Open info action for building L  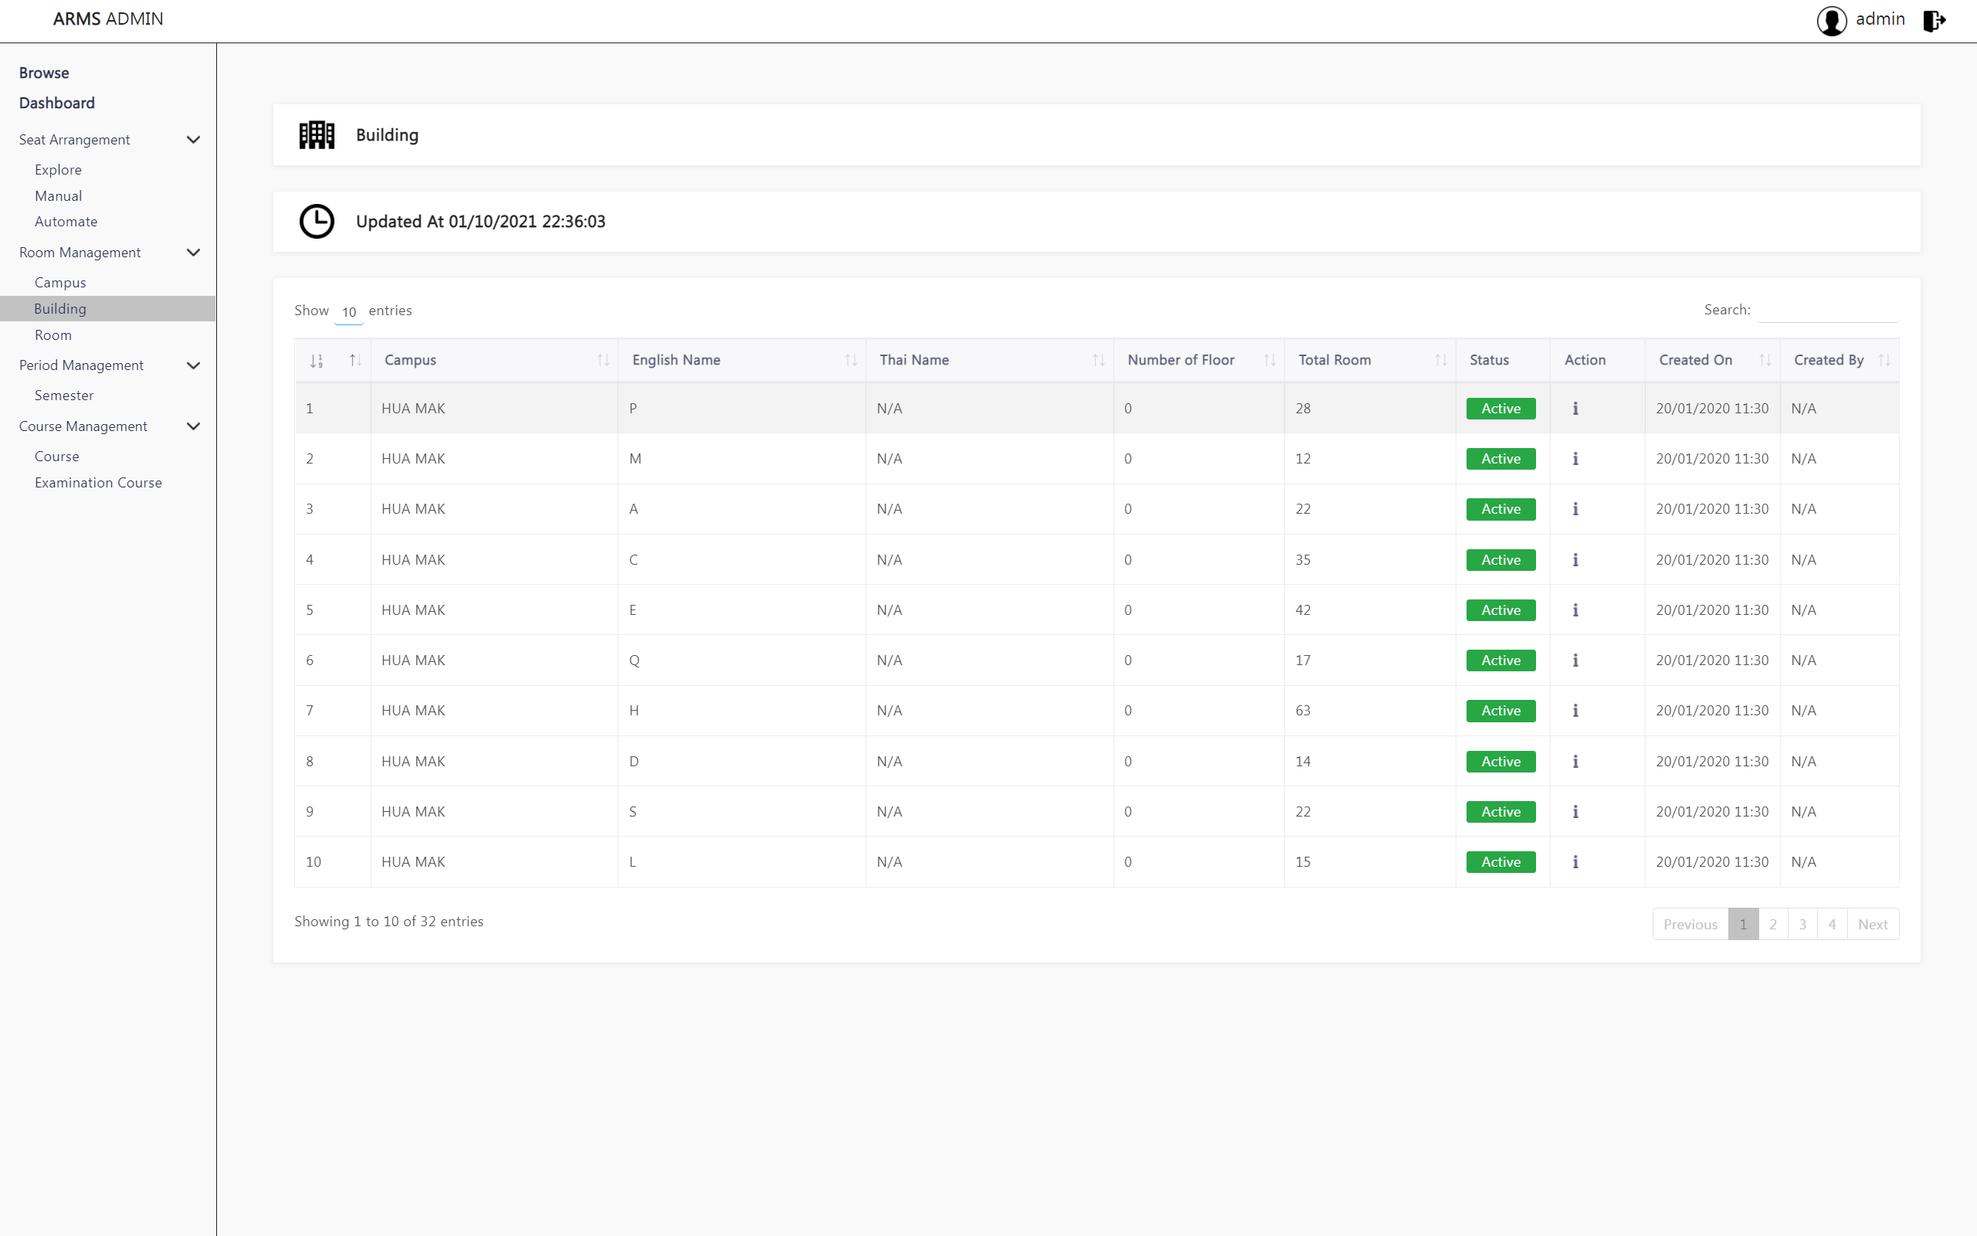(x=1575, y=861)
